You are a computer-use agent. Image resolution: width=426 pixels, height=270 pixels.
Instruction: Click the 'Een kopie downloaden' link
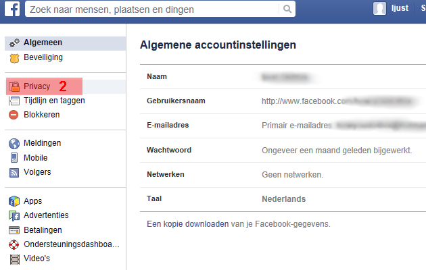[x=188, y=224]
